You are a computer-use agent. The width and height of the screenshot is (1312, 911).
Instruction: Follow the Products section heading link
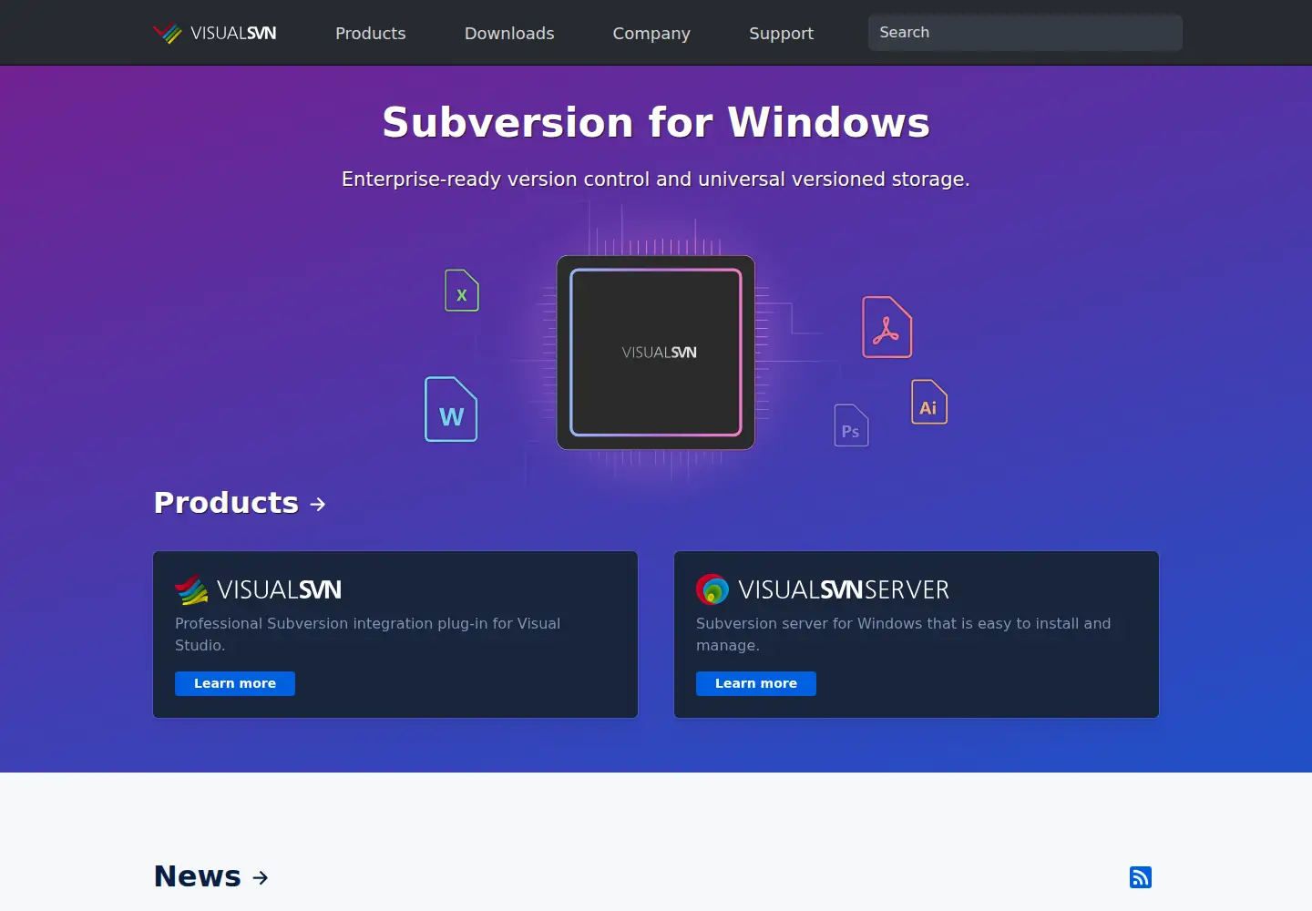240,503
